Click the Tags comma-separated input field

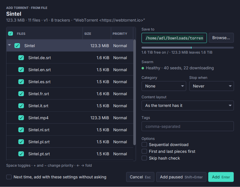click(188, 126)
